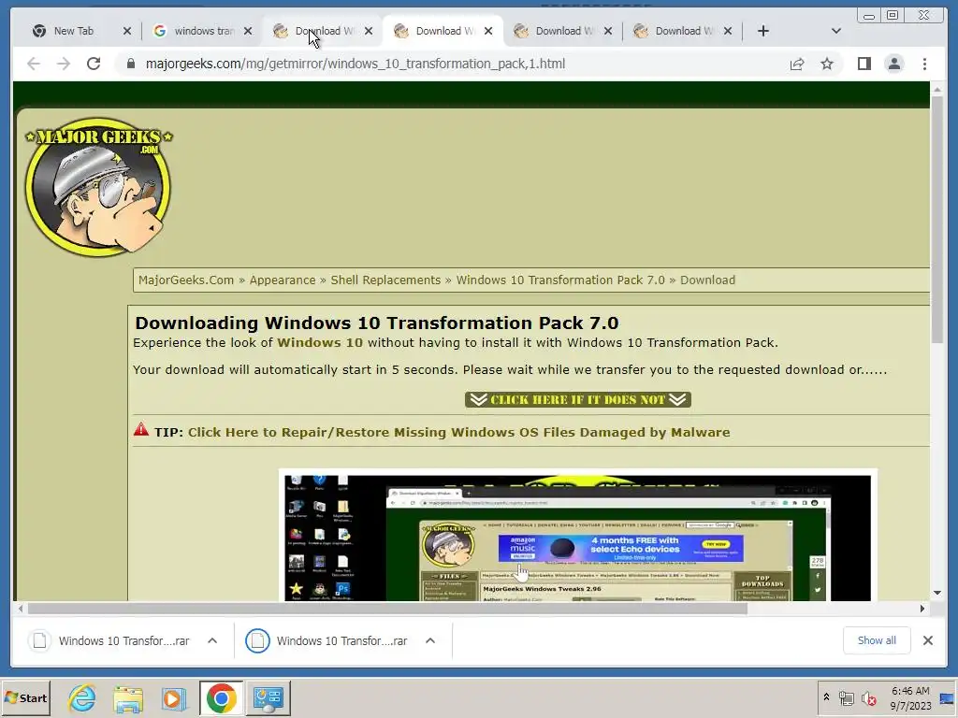Click the padlock site info icon
Image resolution: width=958 pixels, height=718 pixels.
[130, 64]
